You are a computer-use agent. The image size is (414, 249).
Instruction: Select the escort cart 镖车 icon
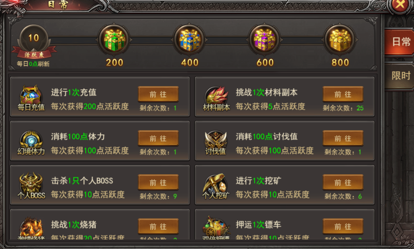(215, 227)
